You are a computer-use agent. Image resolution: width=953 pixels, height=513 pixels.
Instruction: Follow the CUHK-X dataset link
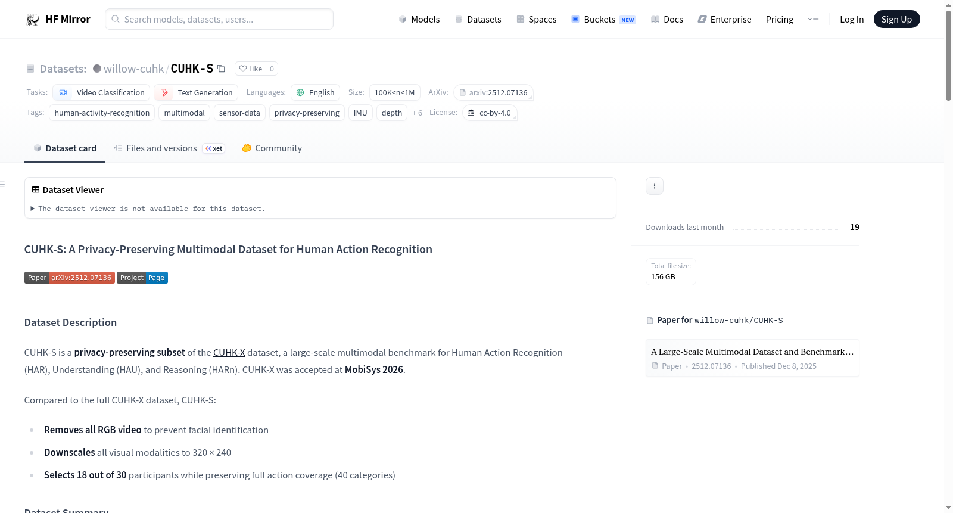click(229, 352)
